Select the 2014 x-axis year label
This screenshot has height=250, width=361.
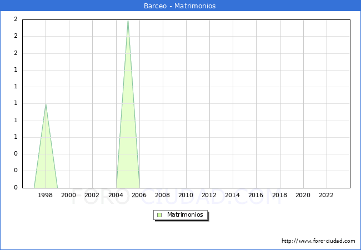(233, 195)
